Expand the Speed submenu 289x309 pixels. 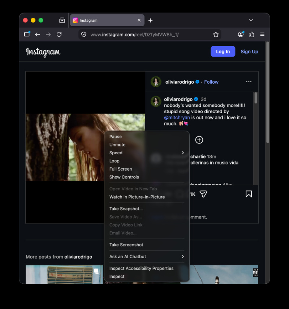(147, 153)
